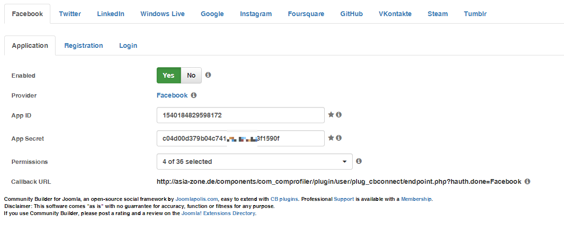This screenshot has width=564, height=234.
Task: Open the Joomlapolis.com link
Action: point(197,199)
